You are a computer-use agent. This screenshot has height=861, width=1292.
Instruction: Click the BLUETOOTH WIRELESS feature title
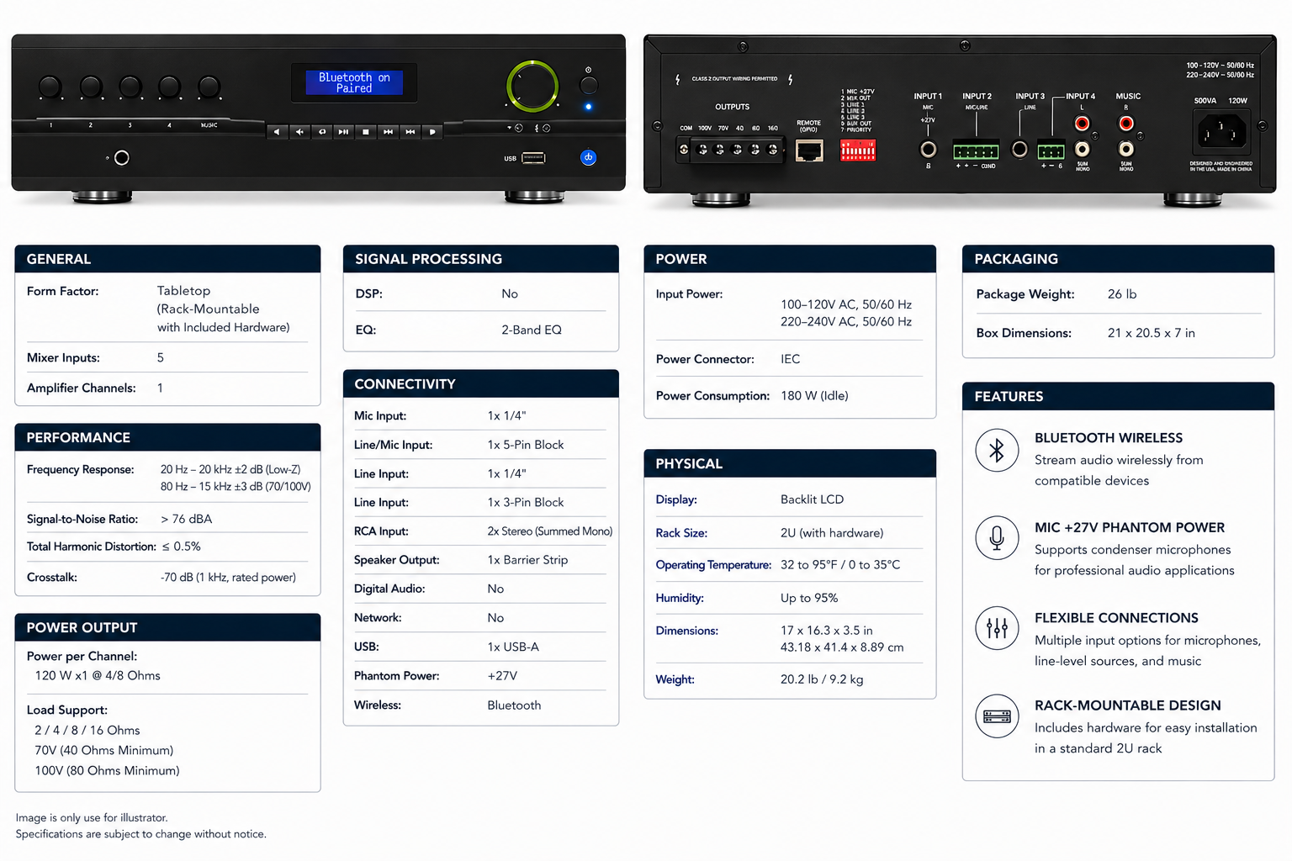click(x=1109, y=438)
